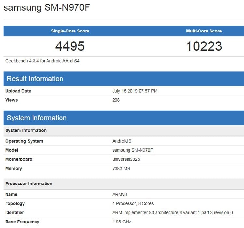Image resolution: width=244 pixels, height=228 pixels.
Task: Select the processor name ARMv8
Action: pos(119,194)
